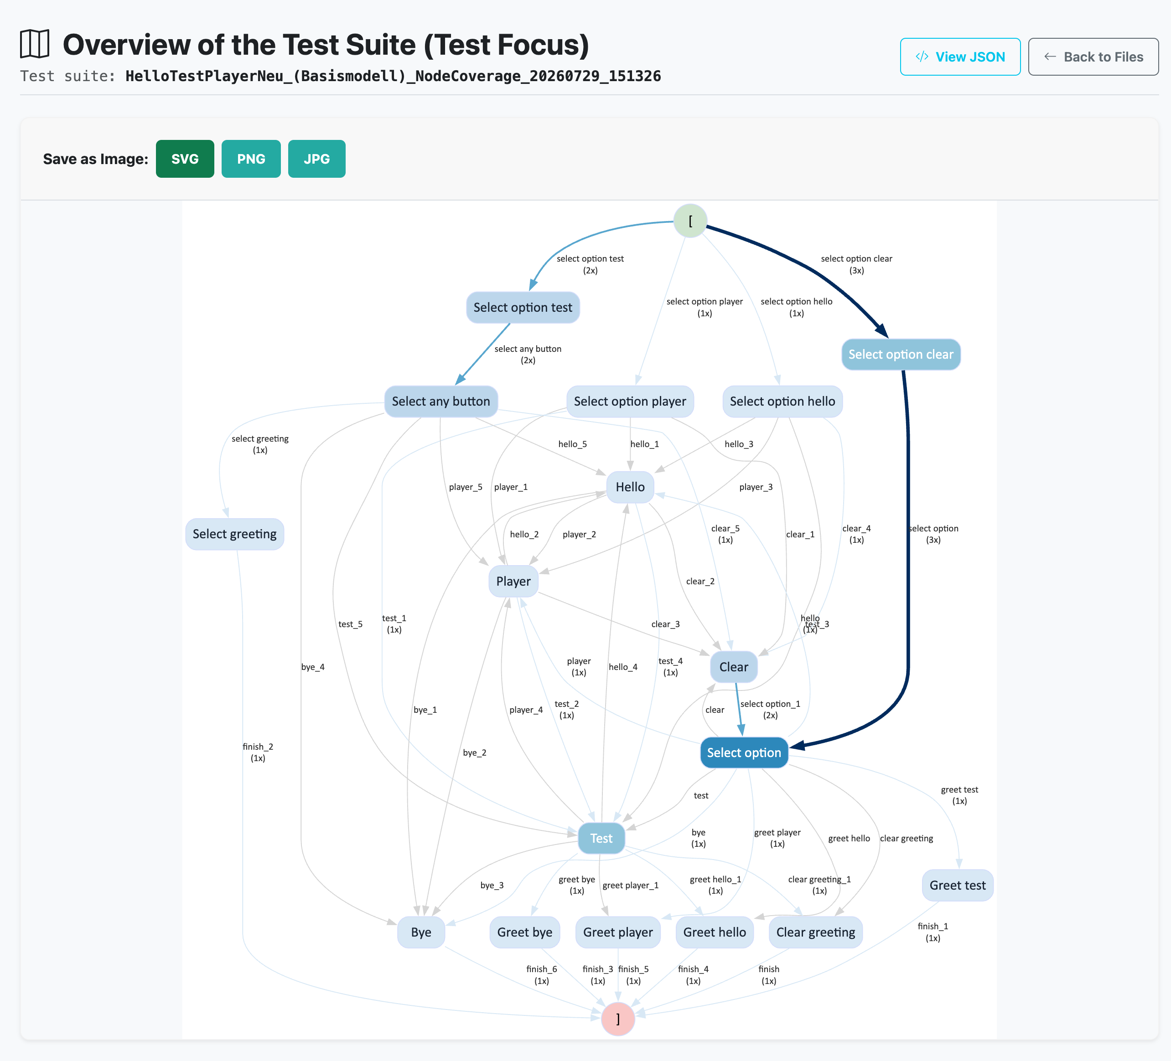Click the "Bye" graph node
This screenshot has width=1171, height=1061.
tap(421, 932)
